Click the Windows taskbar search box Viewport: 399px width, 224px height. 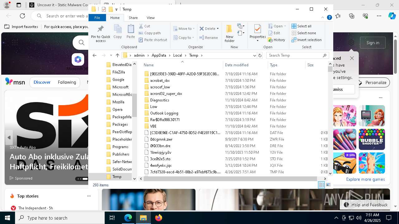tap(60, 218)
